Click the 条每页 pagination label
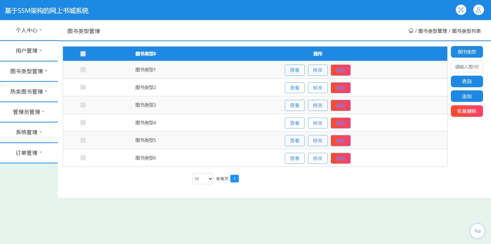Image resolution: width=491 pixels, height=244 pixels. coord(222,179)
